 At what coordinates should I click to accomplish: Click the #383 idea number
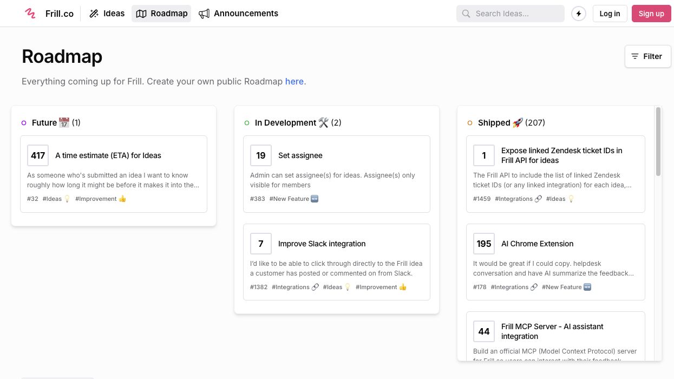click(258, 199)
